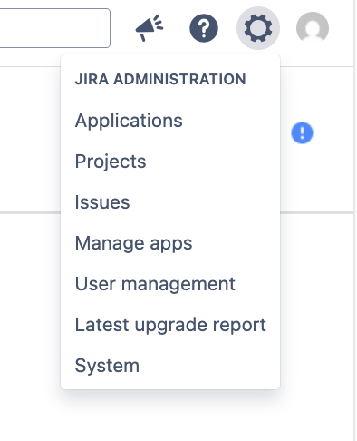
Task: View the Latest upgrade report
Action: (170, 325)
